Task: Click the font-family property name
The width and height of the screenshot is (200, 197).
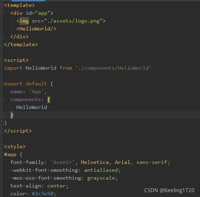Action: coord(27,162)
